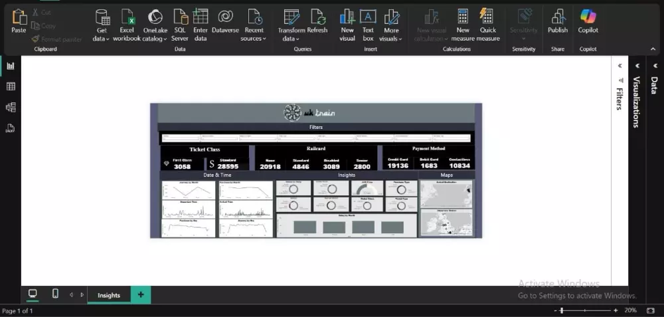664x317 pixels.
Task: Select the First Class ticket card
Action: (x=183, y=164)
